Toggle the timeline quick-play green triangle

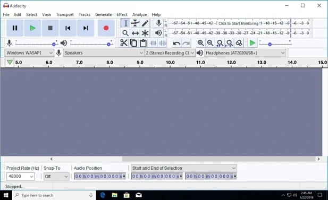click(x=10, y=62)
